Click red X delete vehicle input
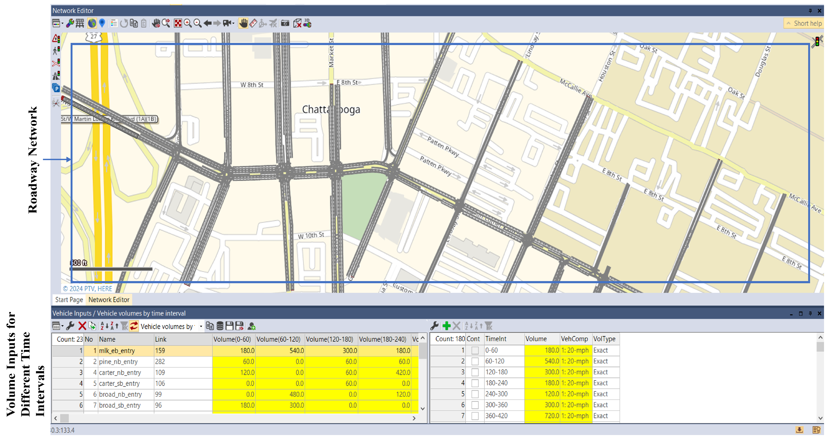 (x=82, y=326)
